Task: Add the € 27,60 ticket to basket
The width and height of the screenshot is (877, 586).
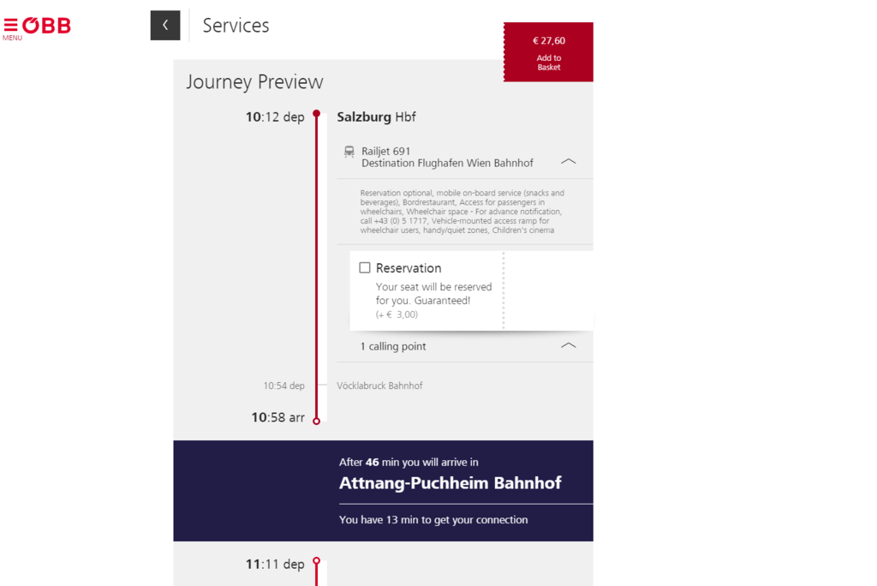Action: 548,52
